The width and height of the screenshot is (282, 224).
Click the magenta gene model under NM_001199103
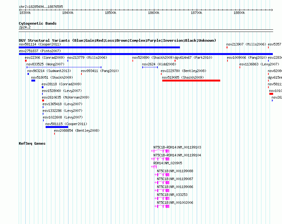[x=160, y=151]
